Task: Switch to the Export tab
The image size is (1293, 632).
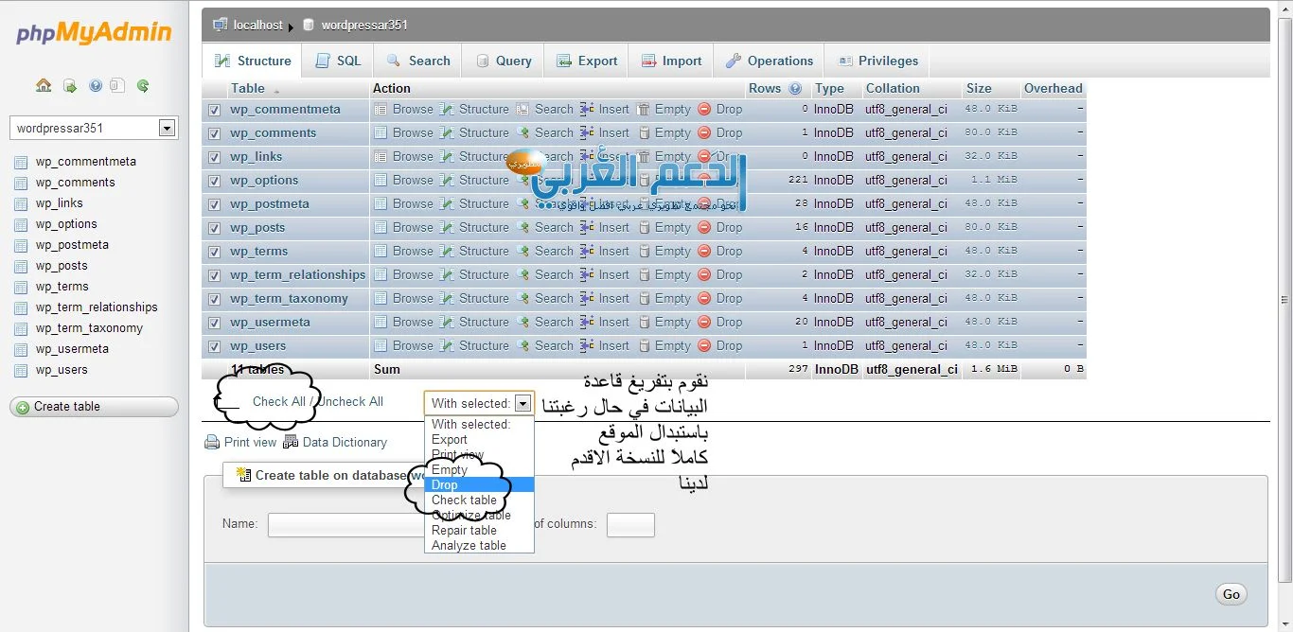Action: point(587,61)
